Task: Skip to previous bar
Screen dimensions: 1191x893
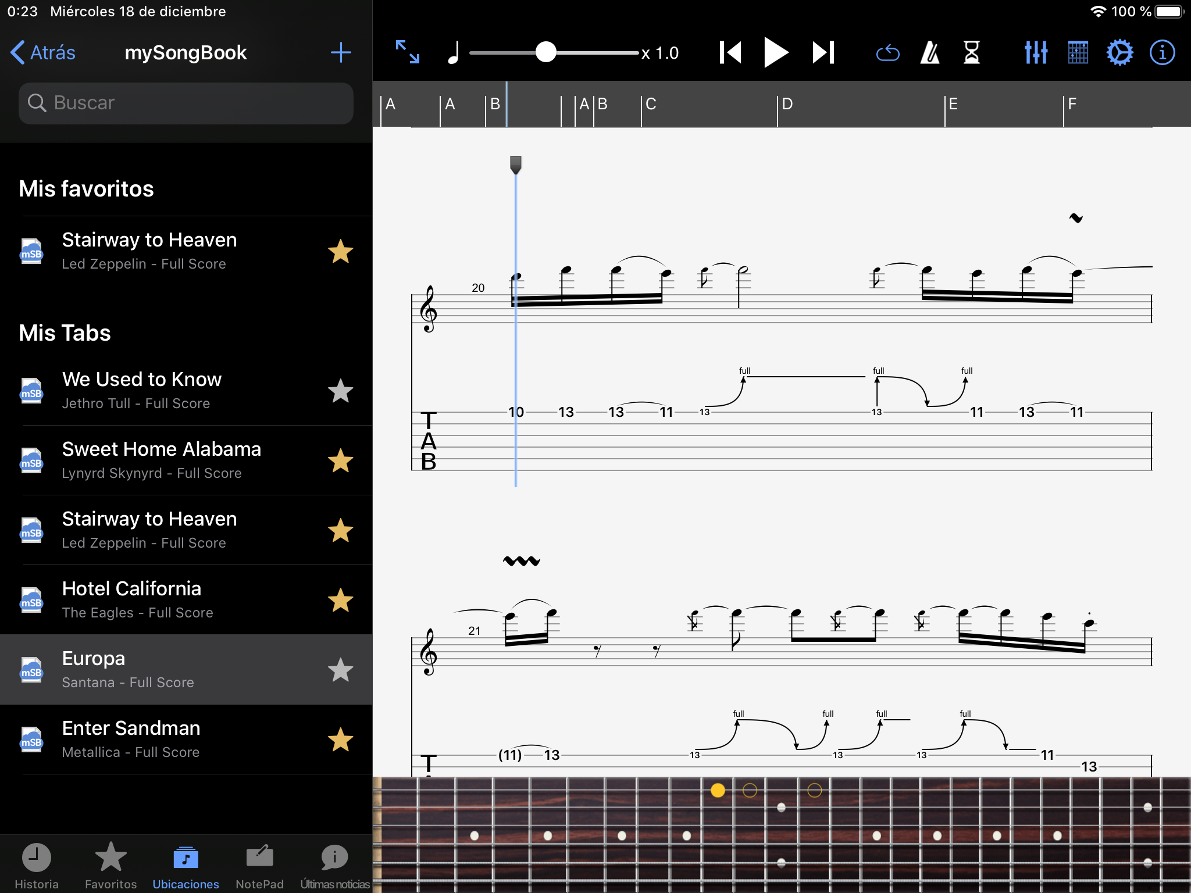Action: click(x=730, y=53)
